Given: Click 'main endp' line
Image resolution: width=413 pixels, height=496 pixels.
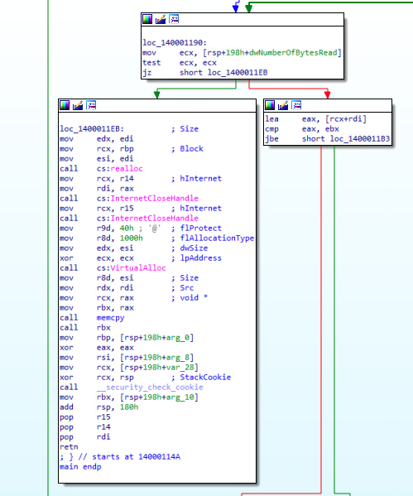Looking at the screenshot, I should click(x=80, y=466).
